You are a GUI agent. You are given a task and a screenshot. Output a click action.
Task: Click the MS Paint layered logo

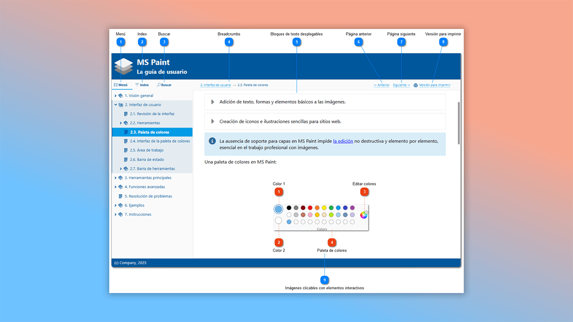[123, 66]
